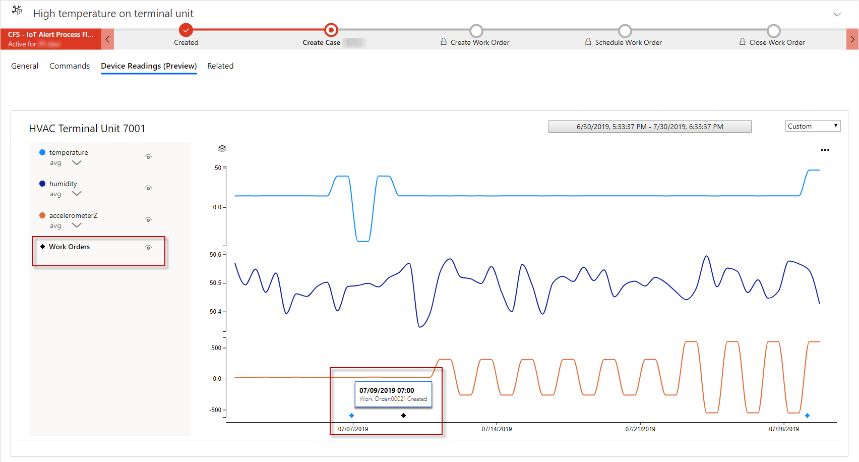Click the blue temperature color dot
This screenshot has width=859, height=462.
pos(42,152)
